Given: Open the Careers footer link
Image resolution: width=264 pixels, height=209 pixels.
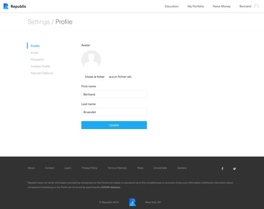Looking at the screenshot, I should 182,168.
